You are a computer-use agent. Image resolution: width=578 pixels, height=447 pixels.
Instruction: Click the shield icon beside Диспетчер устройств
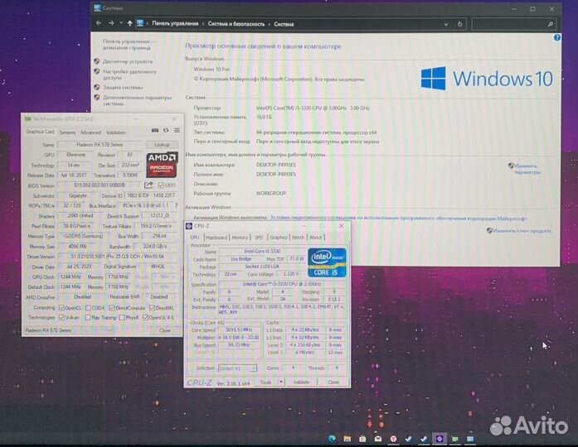97,61
